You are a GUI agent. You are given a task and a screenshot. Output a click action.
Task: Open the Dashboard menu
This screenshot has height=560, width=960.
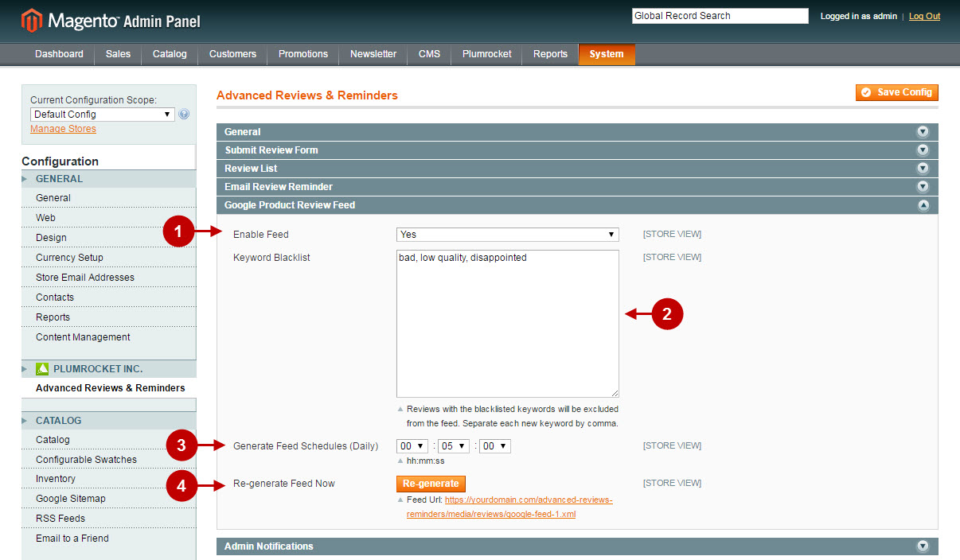tap(59, 54)
